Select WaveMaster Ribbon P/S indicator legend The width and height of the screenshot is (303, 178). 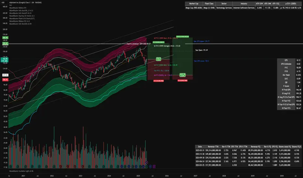click(x=18, y=8)
